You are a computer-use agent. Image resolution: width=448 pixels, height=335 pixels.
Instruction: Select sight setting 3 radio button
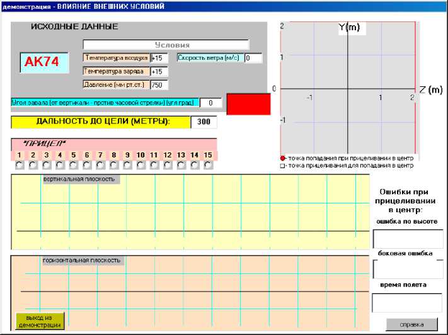point(46,165)
